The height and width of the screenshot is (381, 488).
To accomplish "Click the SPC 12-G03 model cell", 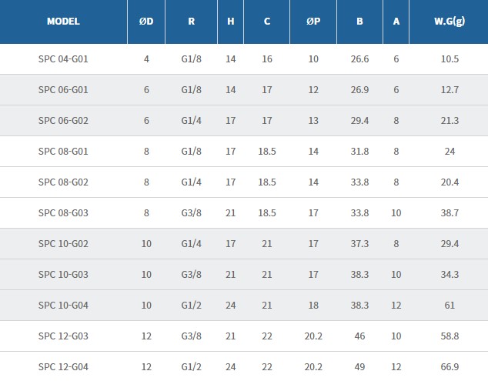I will pyautogui.click(x=63, y=336).
